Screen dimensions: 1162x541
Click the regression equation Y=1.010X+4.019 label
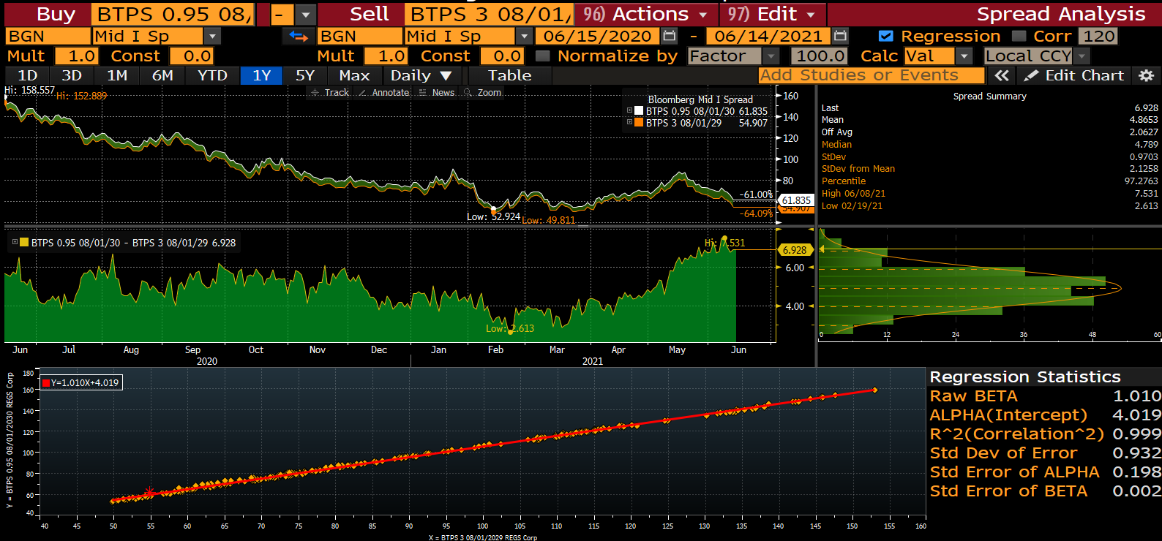[81, 382]
